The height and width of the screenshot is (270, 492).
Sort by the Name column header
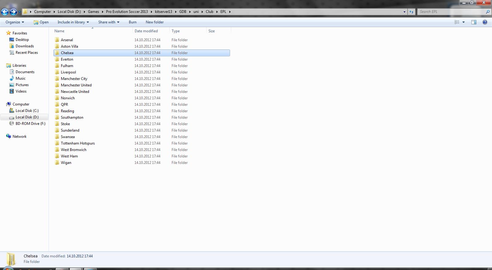tap(93, 31)
